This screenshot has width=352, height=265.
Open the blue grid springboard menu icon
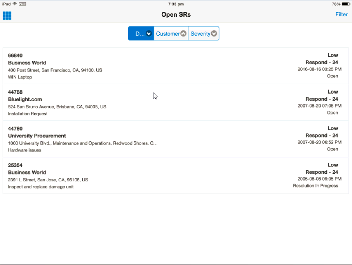[7, 16]
